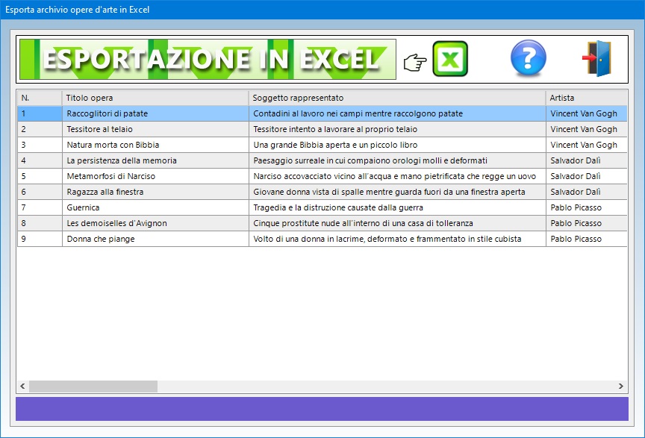Click the N. column header
The width and height of the screenshot is (645, 438).
(39, 98)
